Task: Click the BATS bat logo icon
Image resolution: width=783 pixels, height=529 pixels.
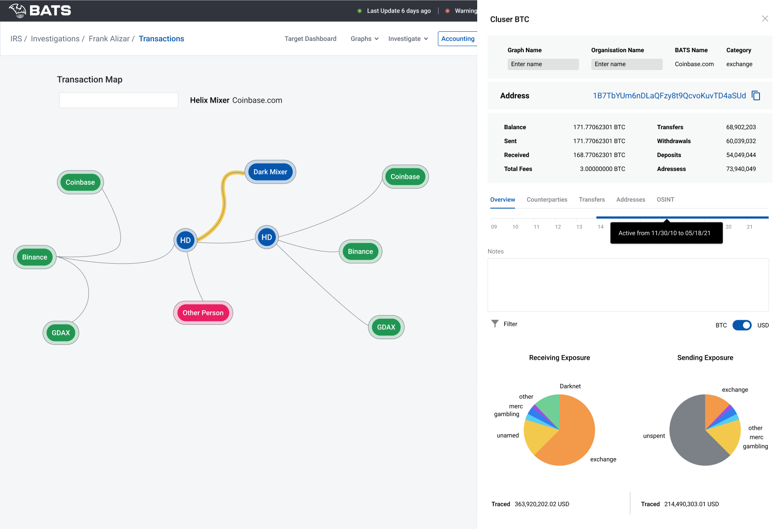Action: click(x=17, y=10)
